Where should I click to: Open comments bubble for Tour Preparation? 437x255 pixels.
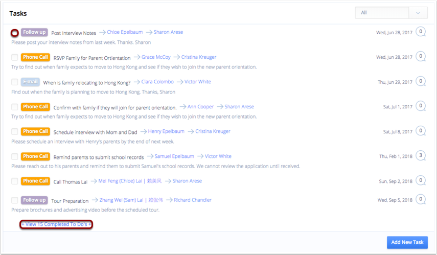tap(421, 199)
